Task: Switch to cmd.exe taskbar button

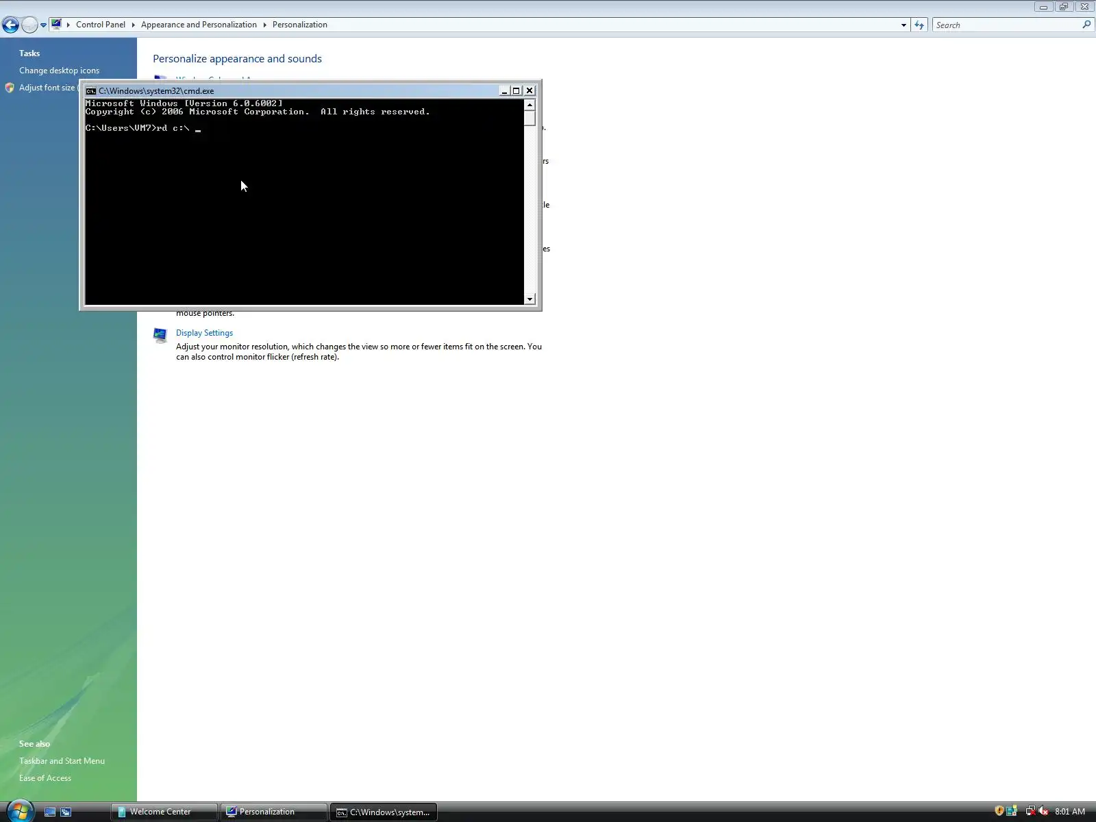Action: click(x=384, y=812)
